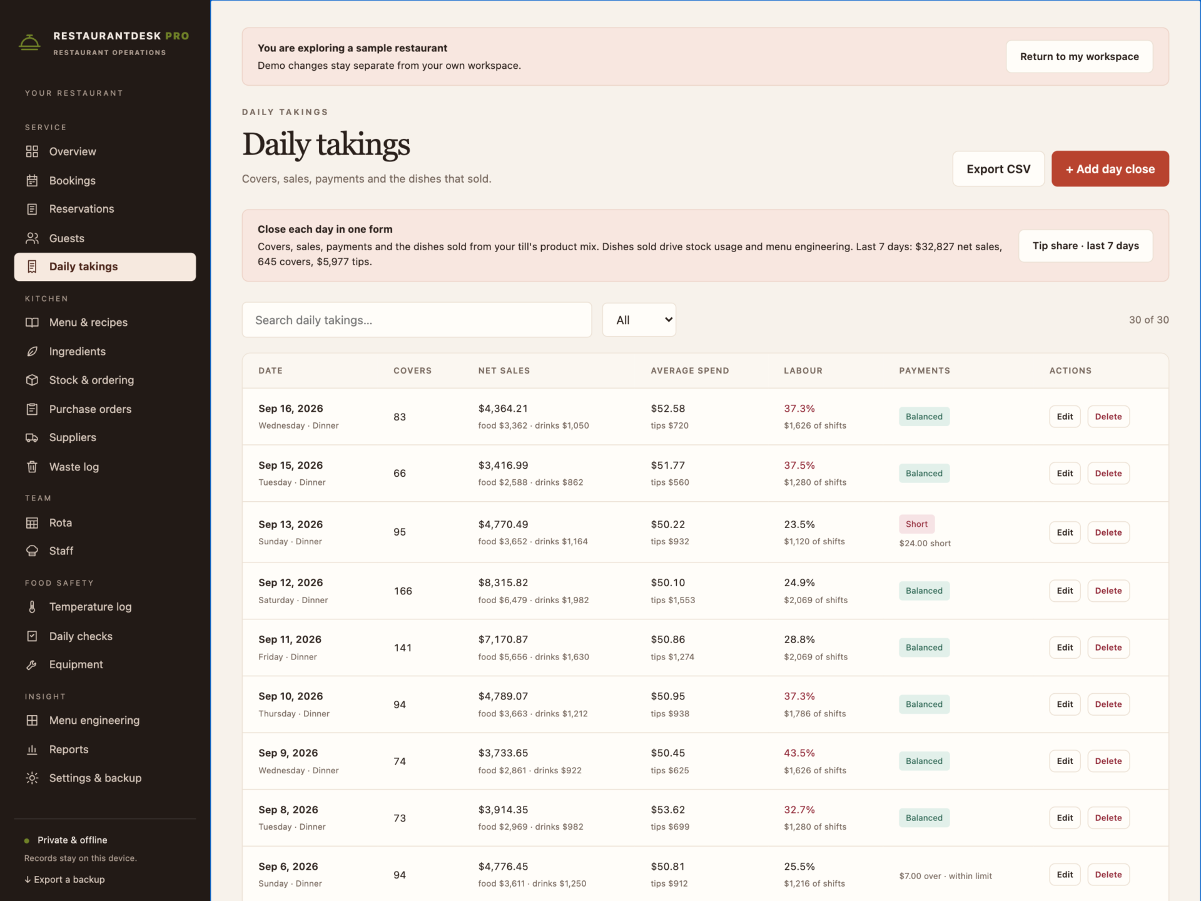This screenshot has height=901, width=1201.
Task: Delete the Sep 11, 2026 entry
Action: tap(1108, 648)
